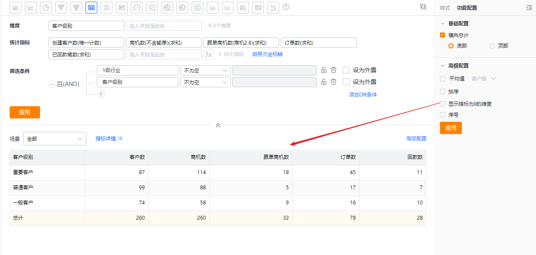Select the scatter plot chart icon
536x255 pixels.
point(273,7)
